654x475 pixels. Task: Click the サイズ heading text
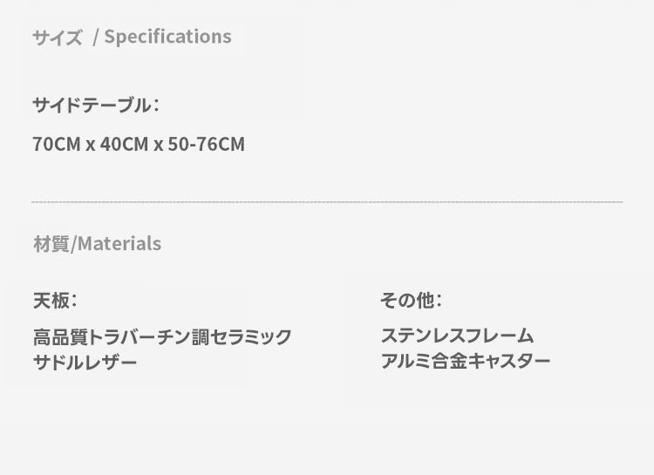57,37
